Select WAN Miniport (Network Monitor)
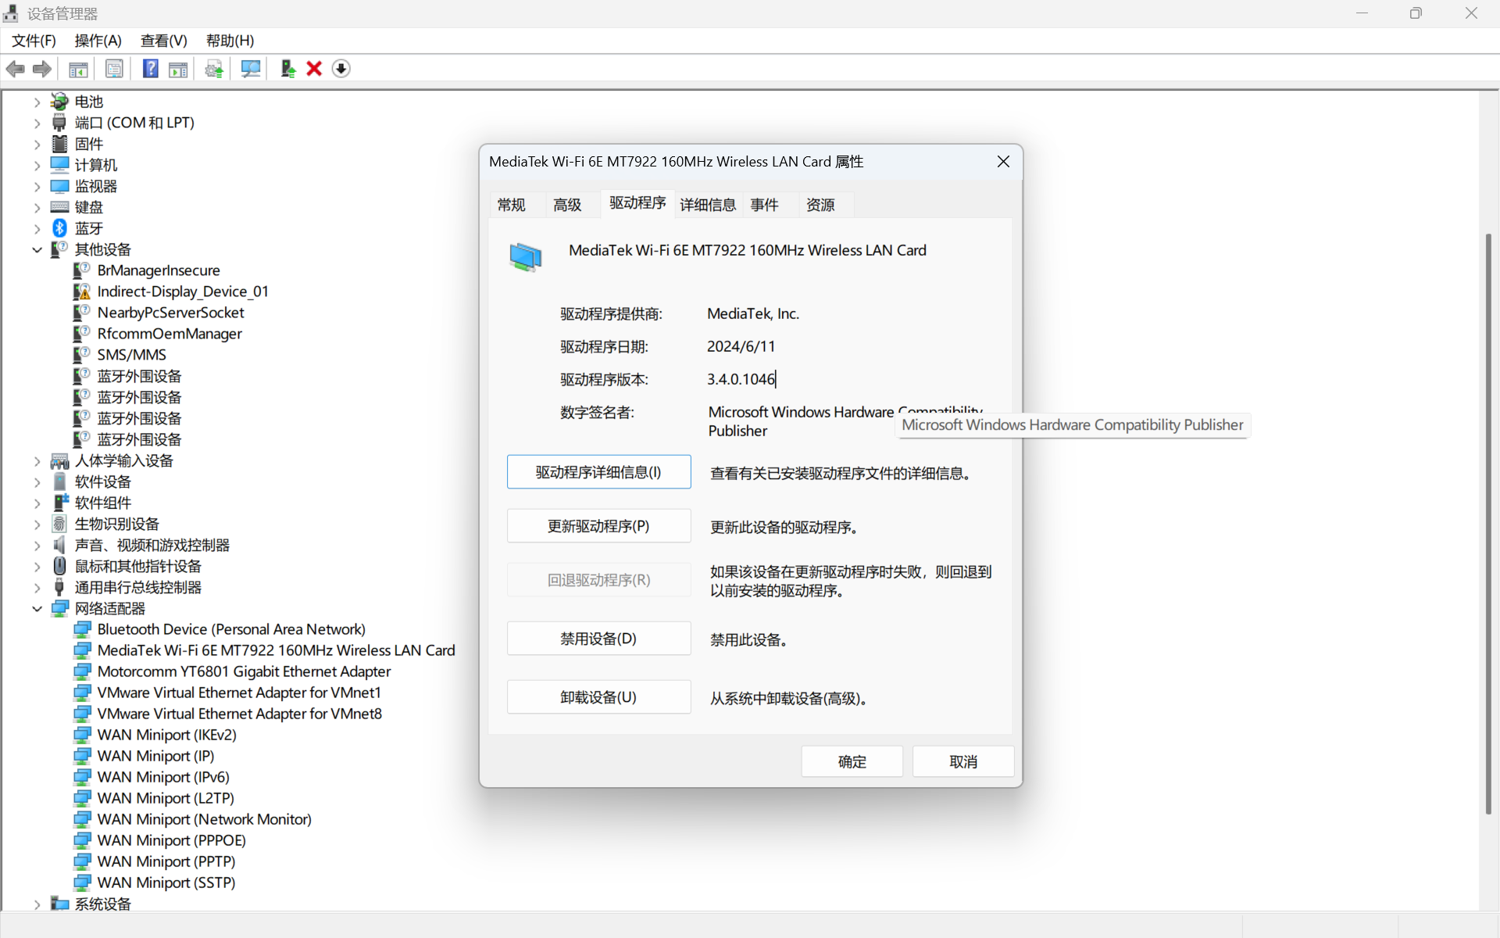This screenshot has width=1500, height=938. point(205,819)
